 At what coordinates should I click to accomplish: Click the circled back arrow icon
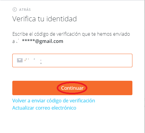[x=15, y=10]
